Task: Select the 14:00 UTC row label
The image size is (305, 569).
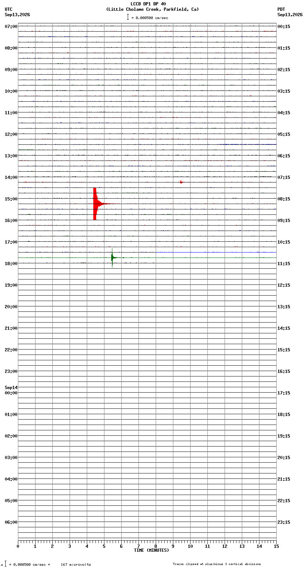Action: click(11, 177)
